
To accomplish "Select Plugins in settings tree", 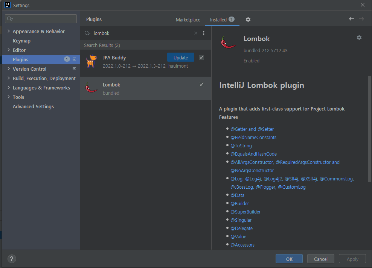I will pyautogui.click(x=41, y=59).
